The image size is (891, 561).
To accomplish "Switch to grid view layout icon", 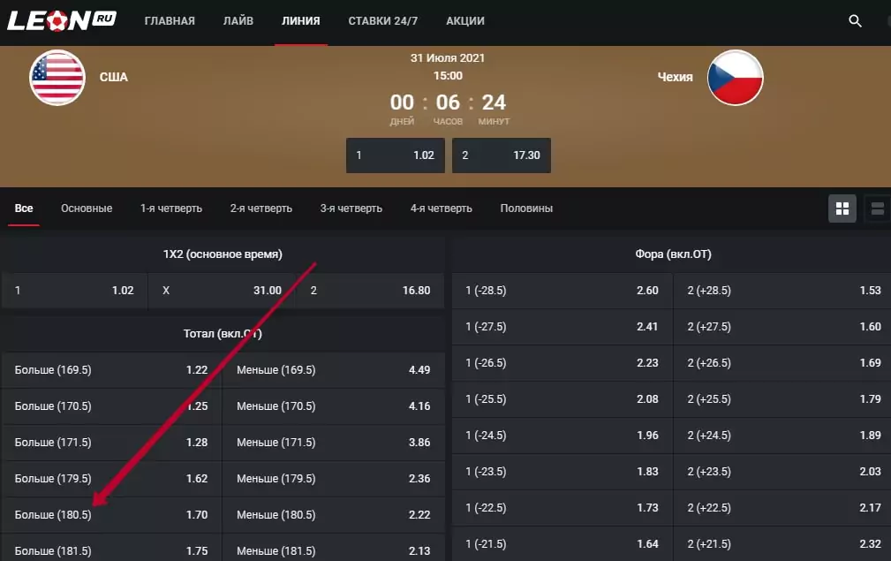I will pyautogui.click(x=842, y=208).
